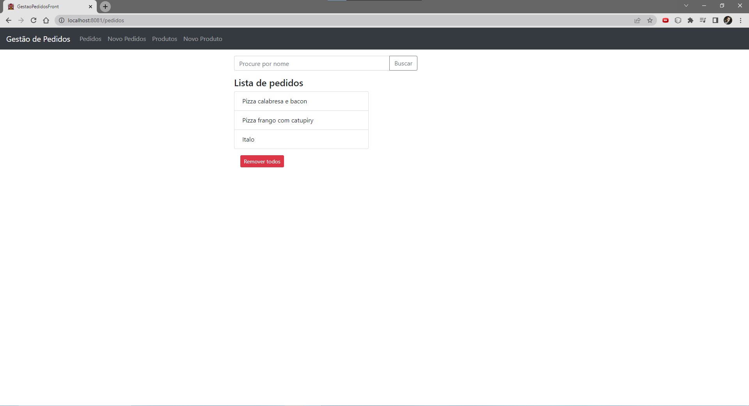
Task: Reload the page with refresh icon
Action: click(34, 20)
